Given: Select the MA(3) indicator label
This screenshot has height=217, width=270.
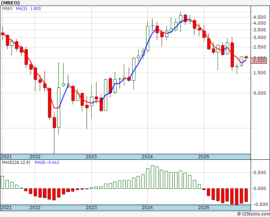Looking at the screenshot, I should click(x=21, y=8).
